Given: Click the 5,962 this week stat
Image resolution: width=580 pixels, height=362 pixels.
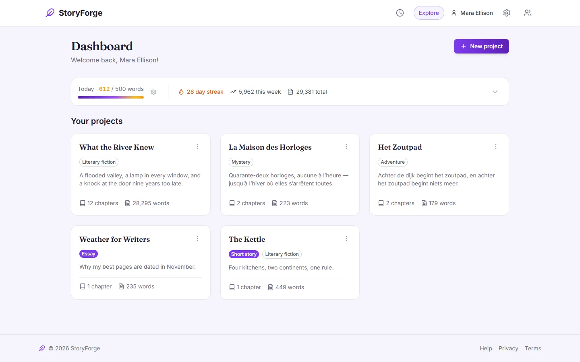Looking at the screenshot, I should click(x=260, y=92).
